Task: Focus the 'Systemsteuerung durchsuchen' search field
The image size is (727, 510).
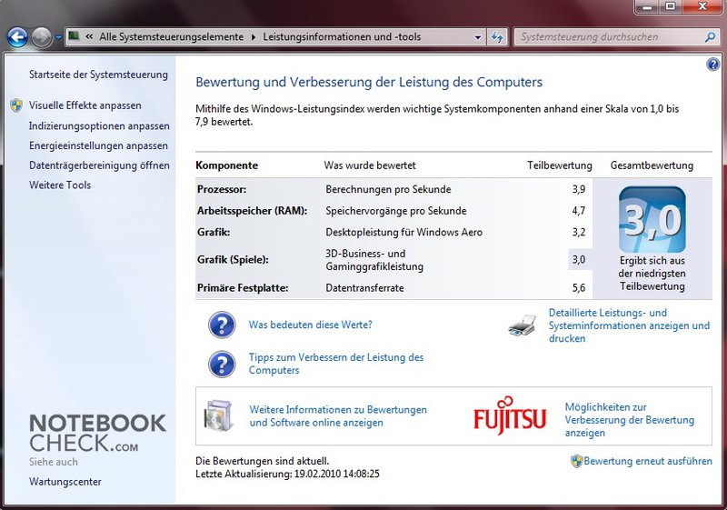Action: pos(609,37)
